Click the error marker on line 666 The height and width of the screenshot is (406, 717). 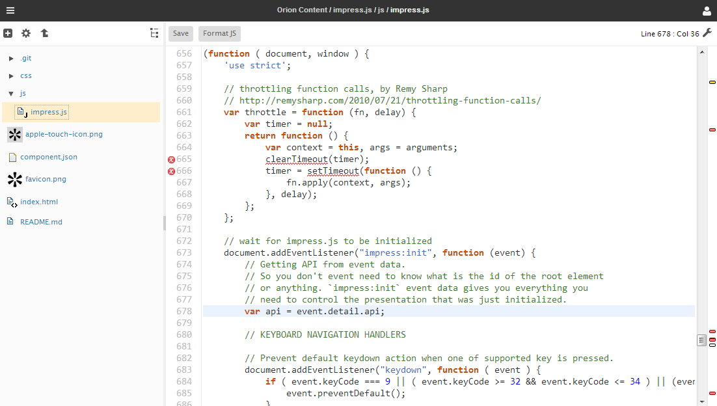coord(172,171)
